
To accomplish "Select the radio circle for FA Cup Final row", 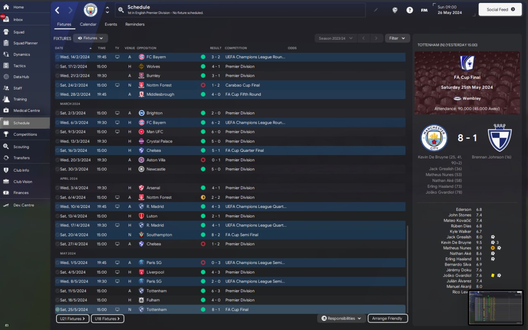I will (57, 309).
